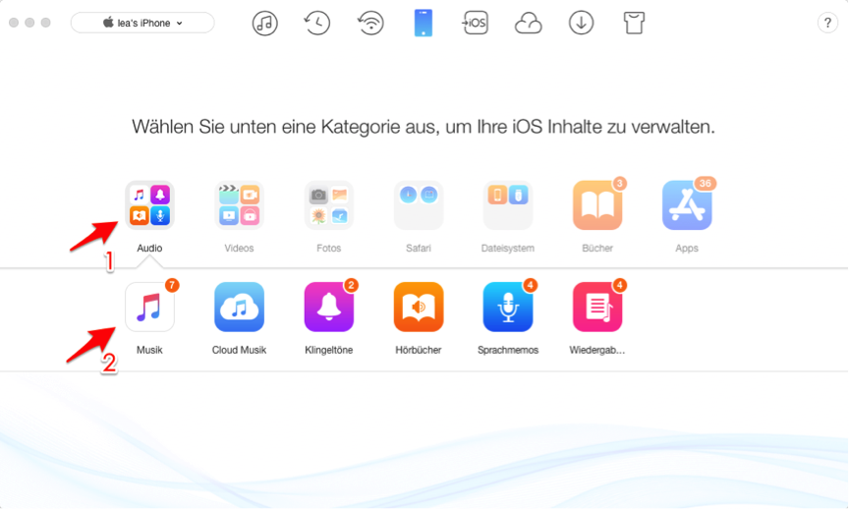Open the Apps category
This screenshot has width=849, height=509.
[687, 205]
